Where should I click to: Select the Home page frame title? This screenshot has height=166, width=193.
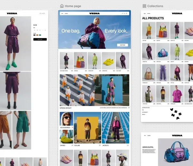pyautogui.click(x=73, y=6)
